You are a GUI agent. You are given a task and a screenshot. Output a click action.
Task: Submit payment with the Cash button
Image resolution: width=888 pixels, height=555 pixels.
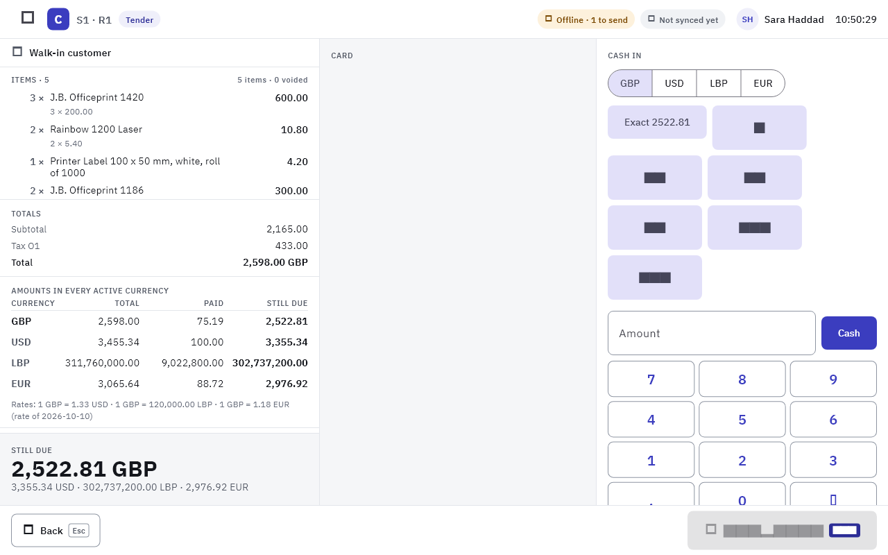pyautogui.click(x=848, y=333)
